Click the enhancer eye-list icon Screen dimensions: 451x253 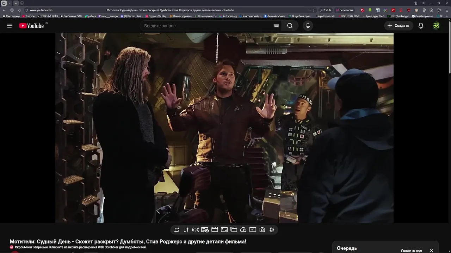click(x=205, y=230)
